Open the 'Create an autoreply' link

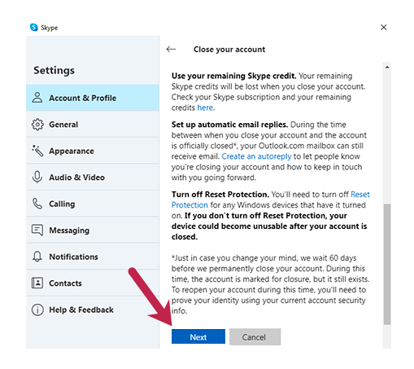(256, 156)
